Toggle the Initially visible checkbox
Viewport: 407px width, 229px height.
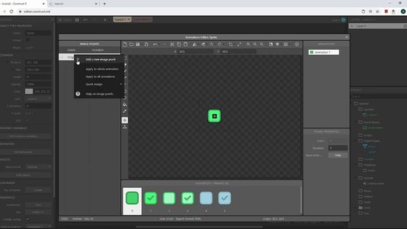[28, 219]
